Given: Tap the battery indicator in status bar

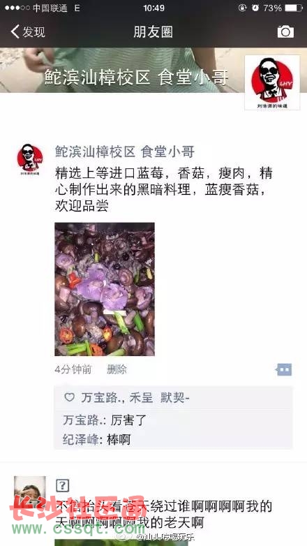Looking at the screenshot, I should point(294,8).
